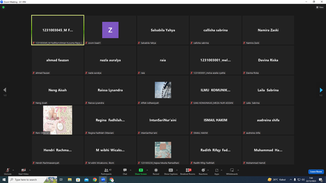Image resolution: width=326 pixels, height=183 pixels.
Task: Toggle Show Captions
Action: coord(171,171)
